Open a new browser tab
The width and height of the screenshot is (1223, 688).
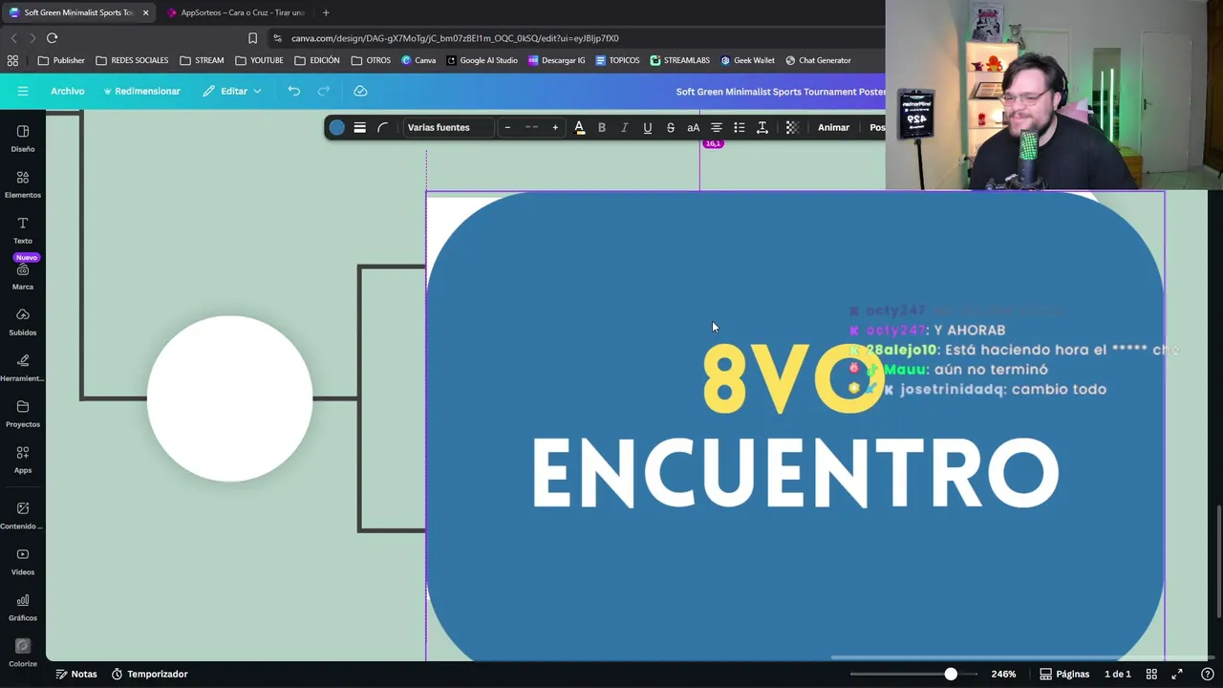tap(326, 12)
